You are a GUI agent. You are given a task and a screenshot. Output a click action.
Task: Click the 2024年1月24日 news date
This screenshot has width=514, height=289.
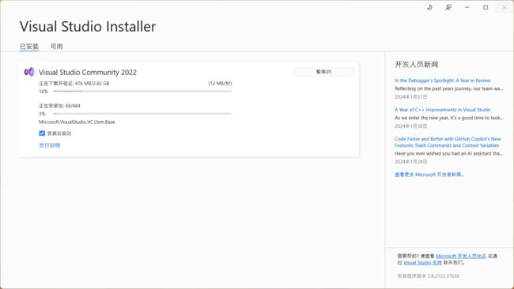point(410,162)
